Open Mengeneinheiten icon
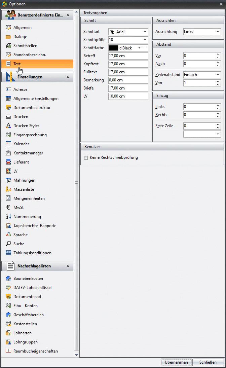Screen dimensions: 226x368 click(x=8, y=198)
